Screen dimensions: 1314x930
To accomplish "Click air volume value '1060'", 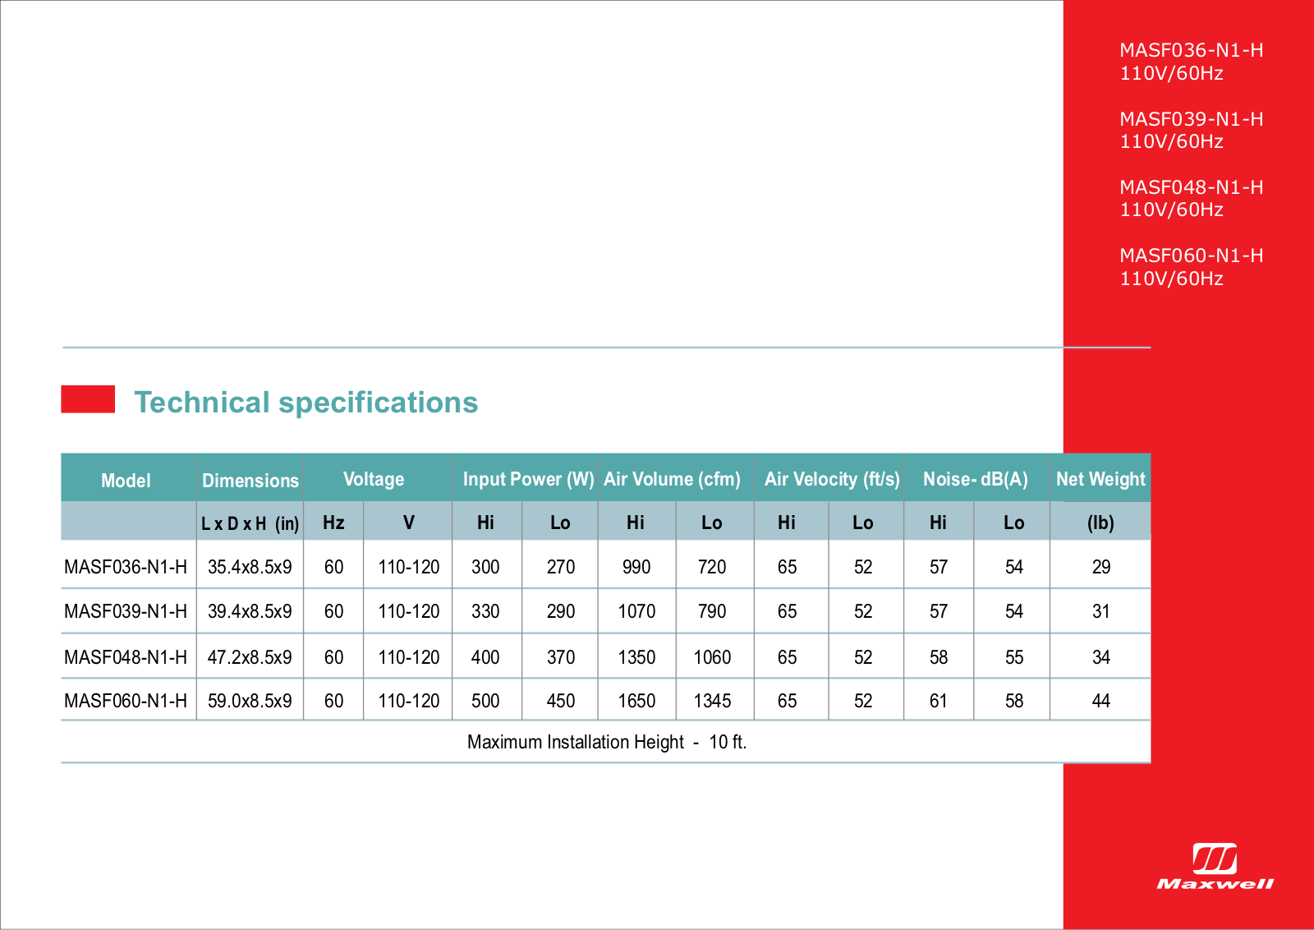I will click(x=712, y=657).
